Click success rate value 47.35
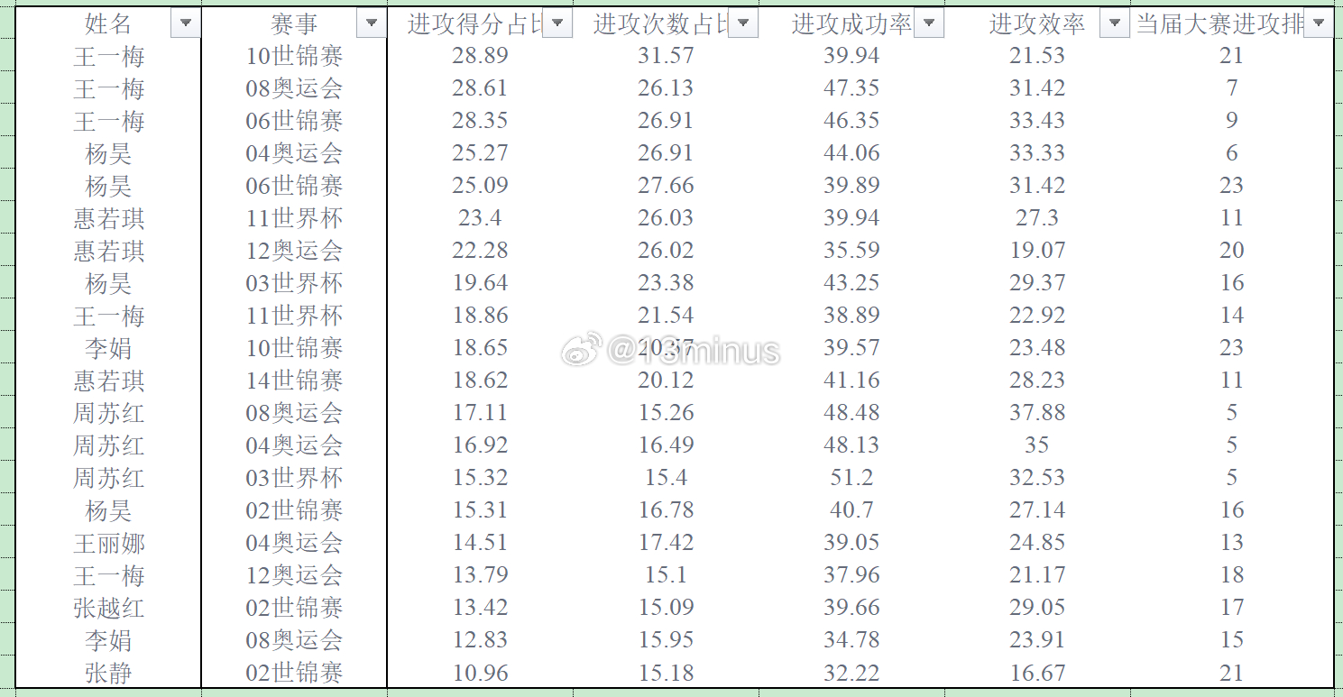This screenshot has width=1343, height=697. pos(851,88)
